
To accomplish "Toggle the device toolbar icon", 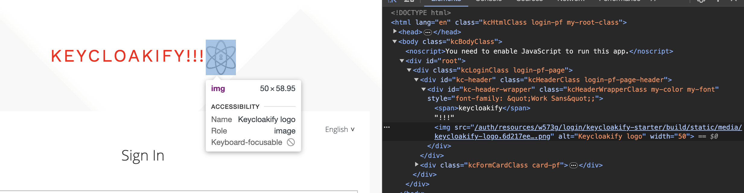I will 409,1.
